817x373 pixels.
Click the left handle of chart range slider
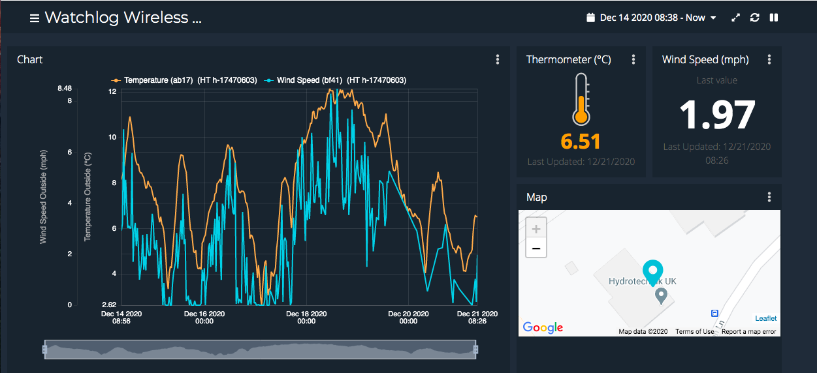tap(44, 350)
